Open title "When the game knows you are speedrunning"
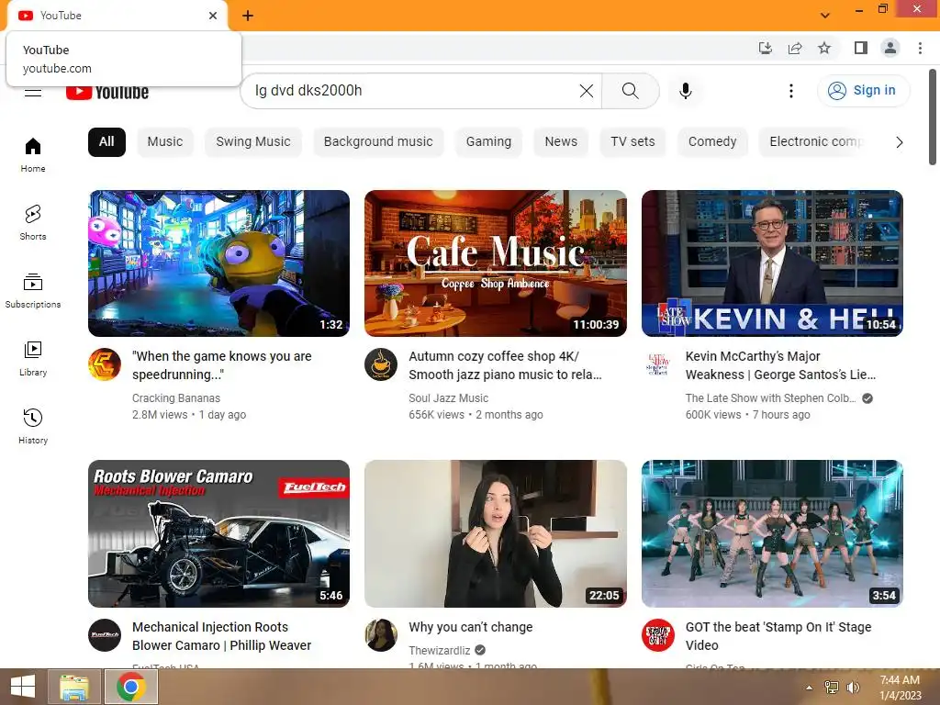940x705 pixels. tap(222, 365)
